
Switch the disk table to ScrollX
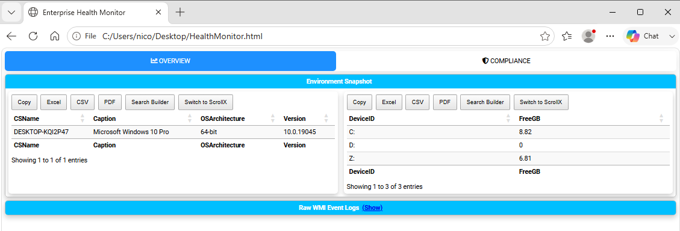541,102
